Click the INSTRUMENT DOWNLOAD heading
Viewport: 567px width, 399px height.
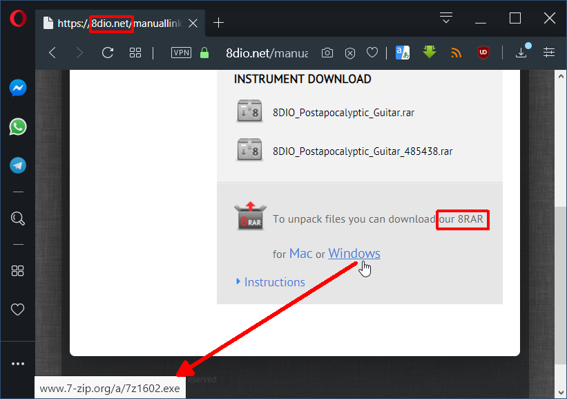click(x=302, y=79)
